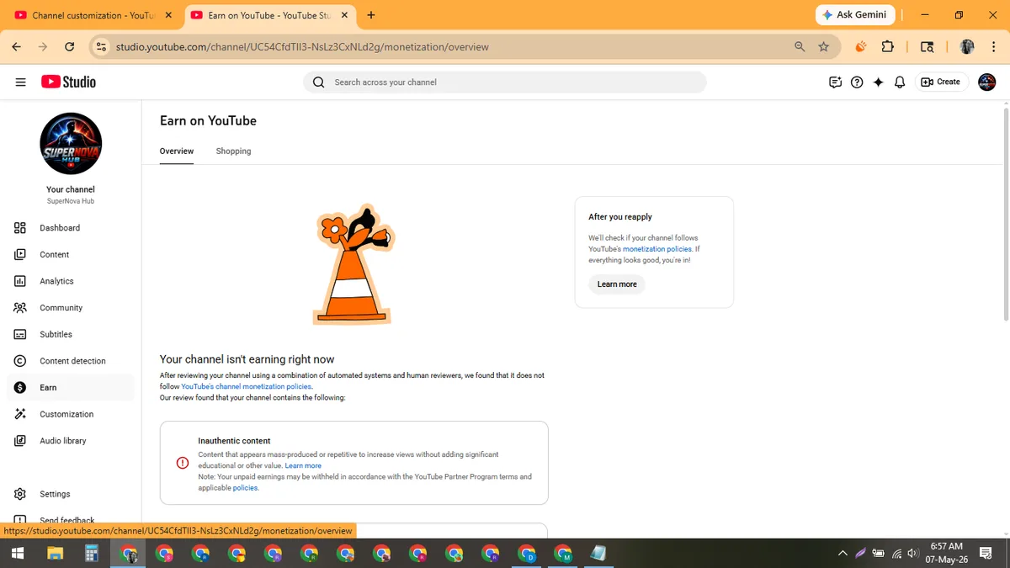Image resolution: width=1010 pixels, height=568 pixels.
Task: Open the Extensions puzzle icon
Action: click(x=887, y=47)
